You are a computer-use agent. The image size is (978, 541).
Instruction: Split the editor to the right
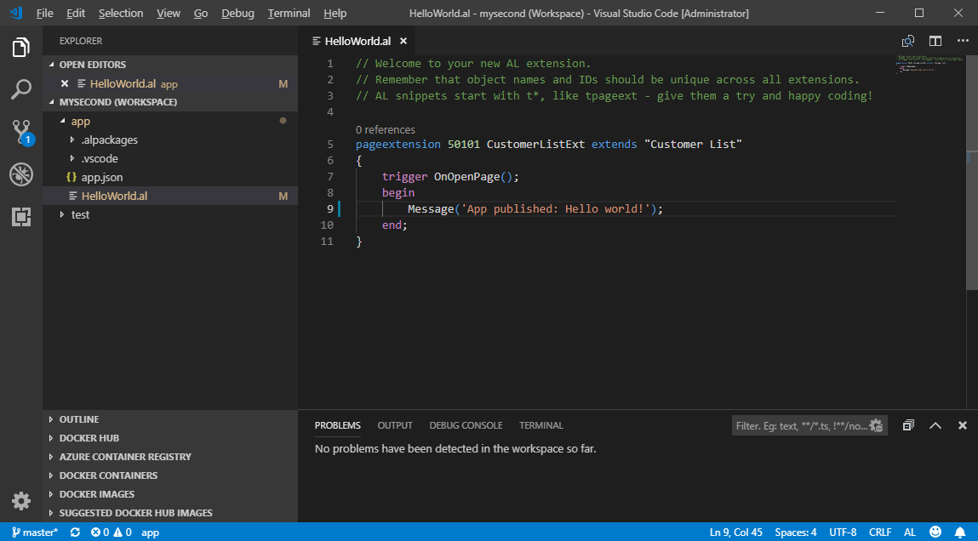click(935, 41)
